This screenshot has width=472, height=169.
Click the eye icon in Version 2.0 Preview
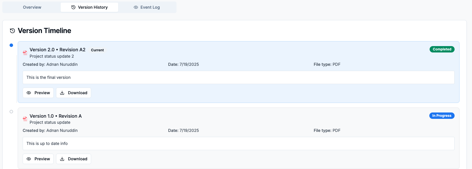pyautogui.click(x=29, y=93)
